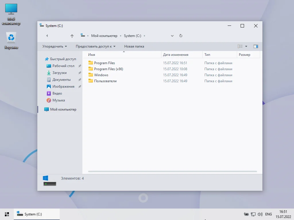The height and width of the screenshot is (220, 294).
Task: Open the network icon in the tray
Action: [x=253, y=214]
